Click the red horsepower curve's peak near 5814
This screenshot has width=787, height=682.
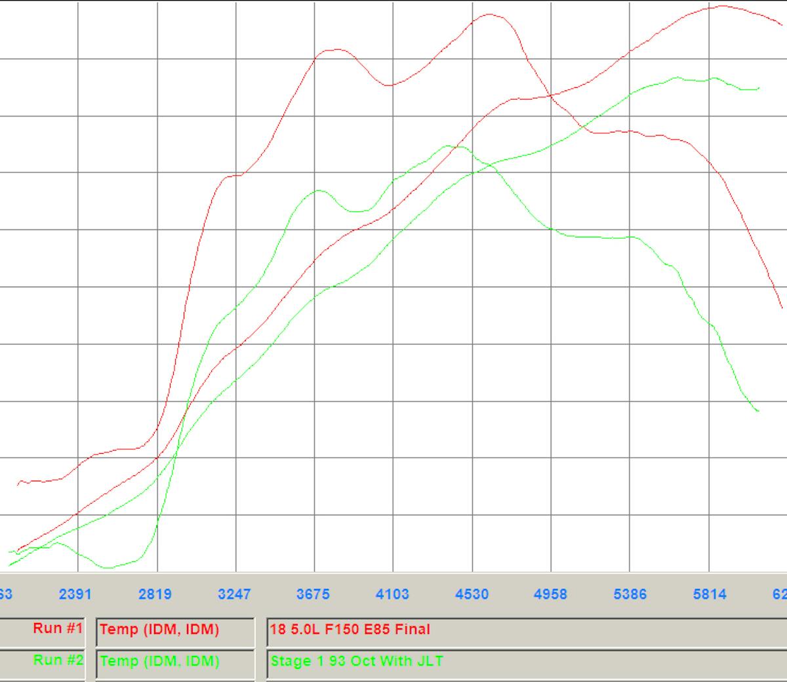pos(721,6)
